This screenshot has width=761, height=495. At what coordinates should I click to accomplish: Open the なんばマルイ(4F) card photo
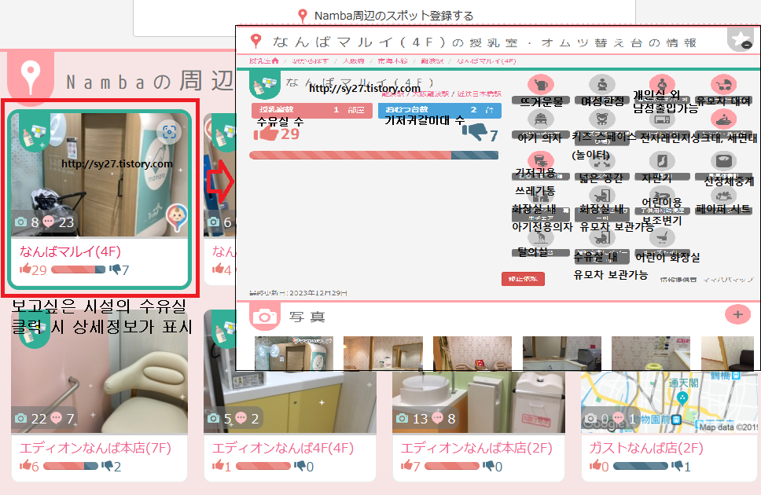[x=99, y=175]
